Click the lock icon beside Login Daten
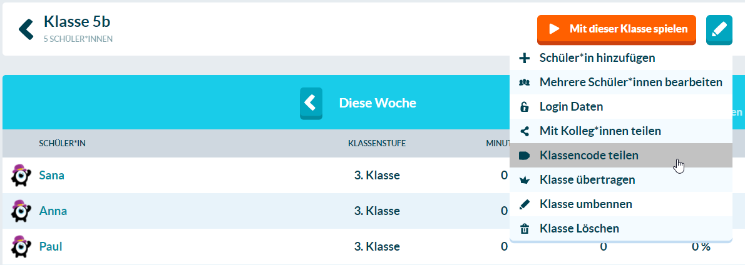Viewport: 745px width, 265px height. tap(524, 107)
